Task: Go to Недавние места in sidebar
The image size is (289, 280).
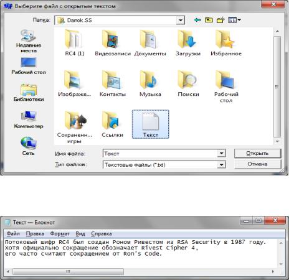Action: pyautogui.click(x=29, y=41)
